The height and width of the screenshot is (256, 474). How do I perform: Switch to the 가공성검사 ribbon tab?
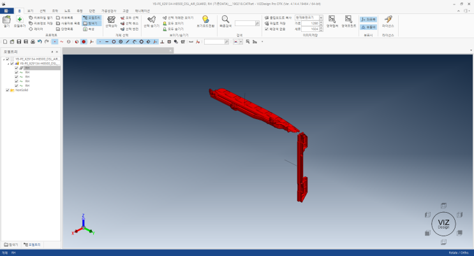point(109,11)
